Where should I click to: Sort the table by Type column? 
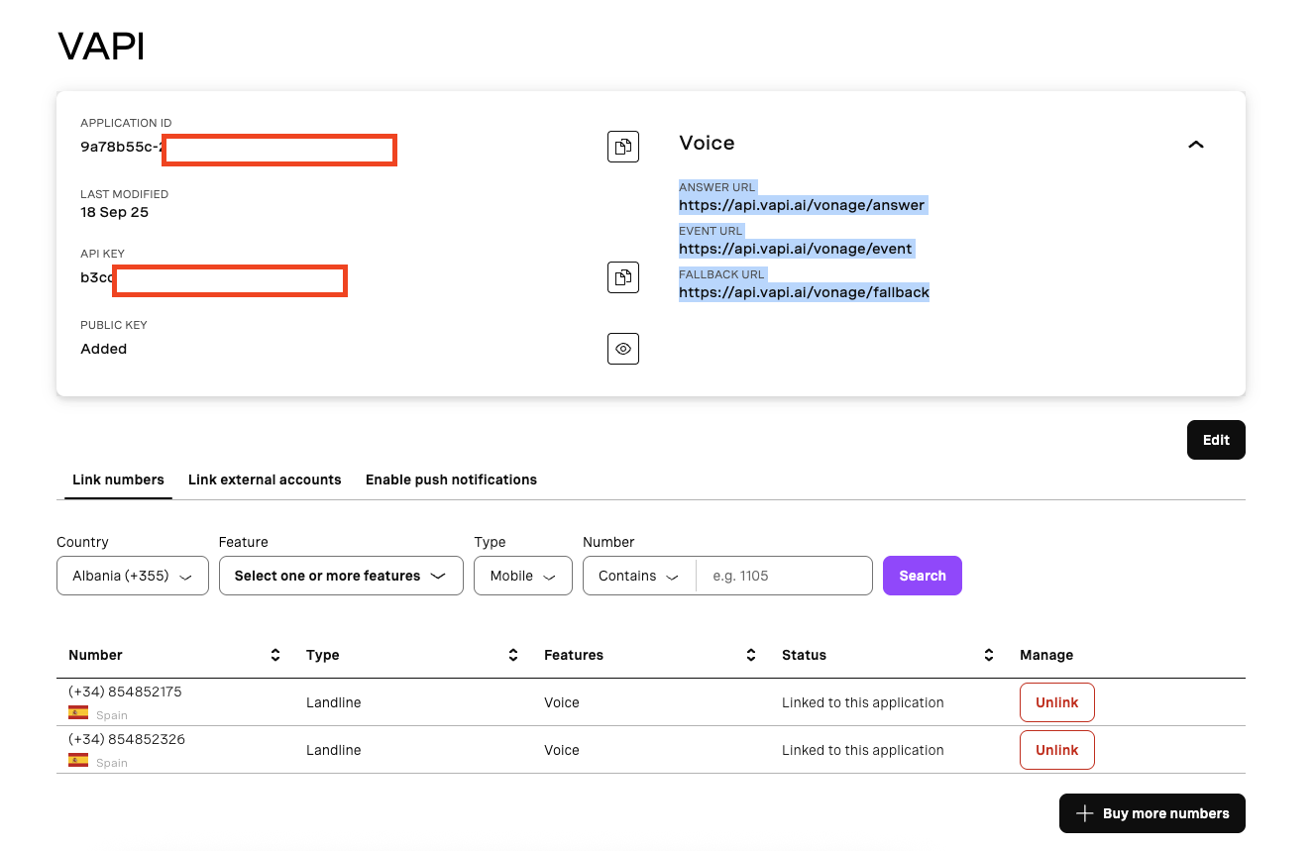pyautogui.click(x=513, y=655)
